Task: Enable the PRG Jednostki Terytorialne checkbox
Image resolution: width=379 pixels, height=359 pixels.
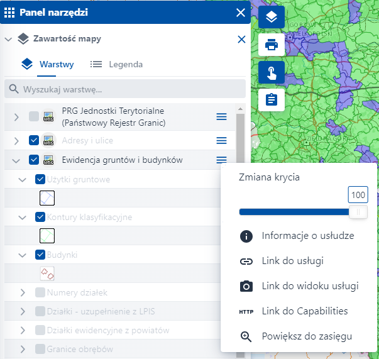Action: (35, 117)
